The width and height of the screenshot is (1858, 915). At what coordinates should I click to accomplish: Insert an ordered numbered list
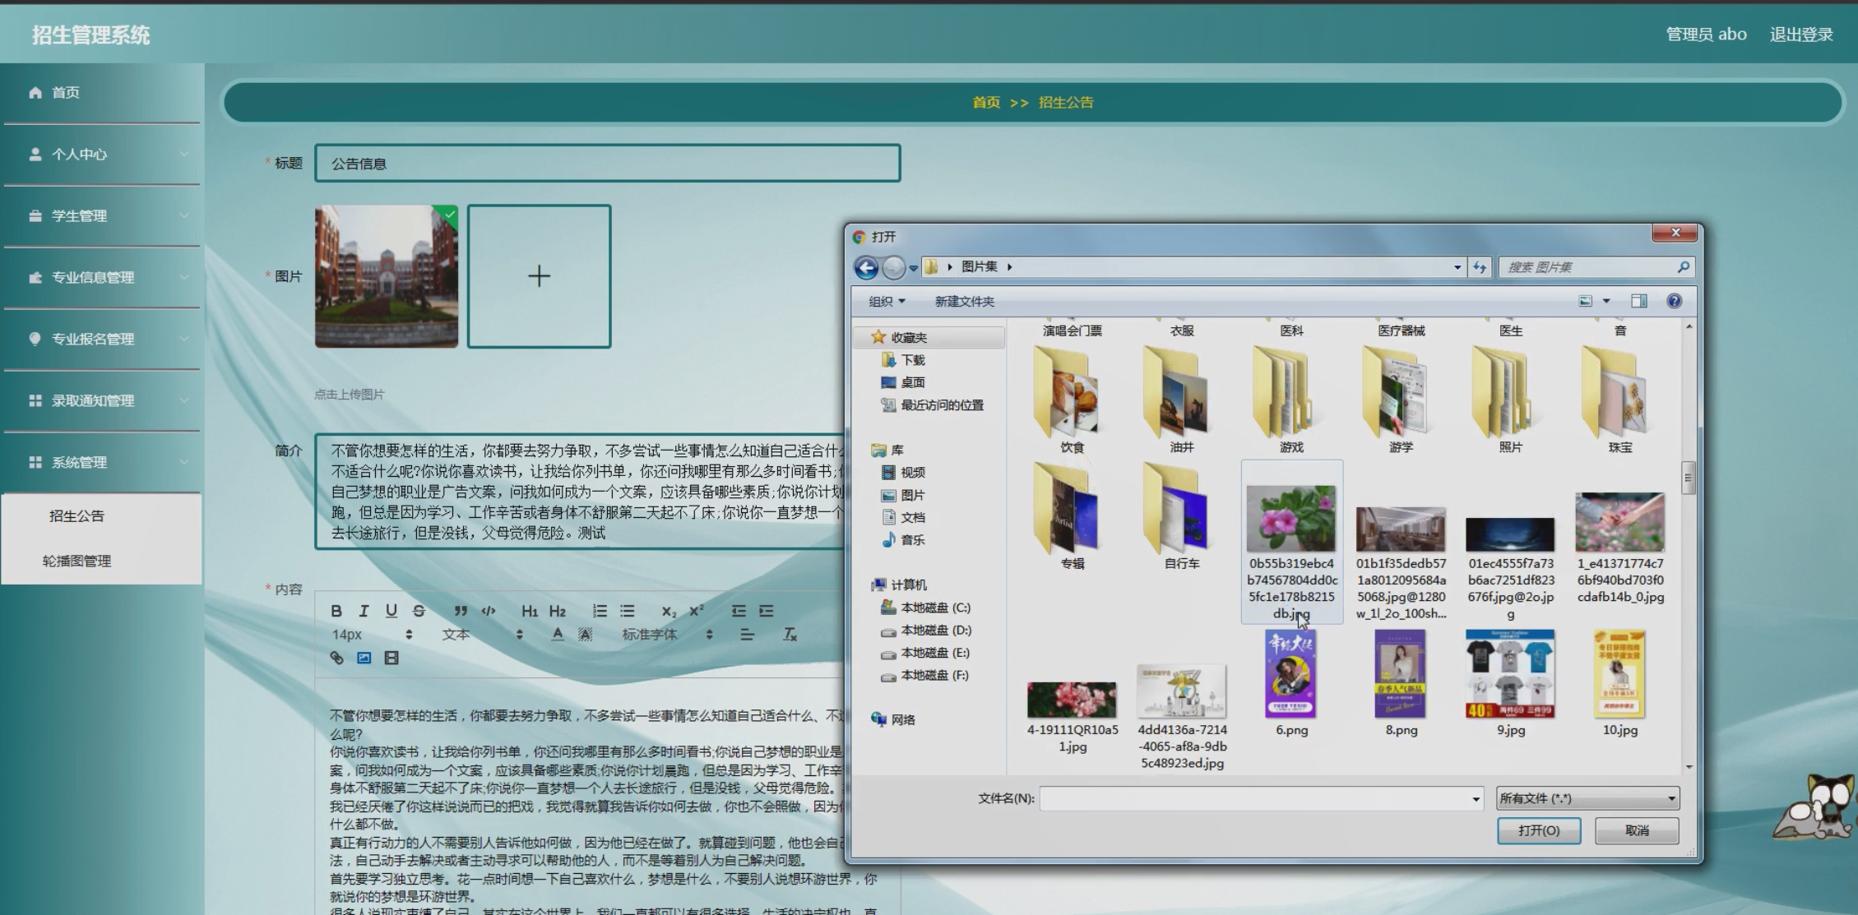[x=600, y=611]
